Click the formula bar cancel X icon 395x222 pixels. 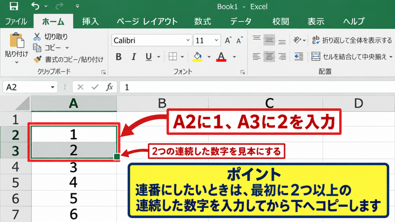point(81,87)
